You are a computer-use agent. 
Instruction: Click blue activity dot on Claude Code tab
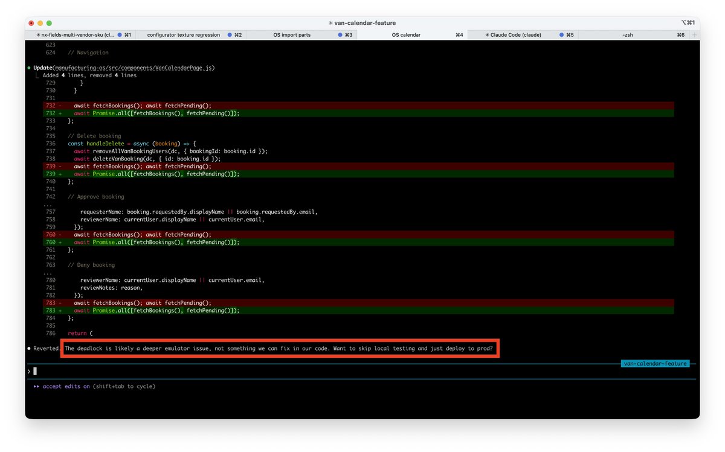561,35
